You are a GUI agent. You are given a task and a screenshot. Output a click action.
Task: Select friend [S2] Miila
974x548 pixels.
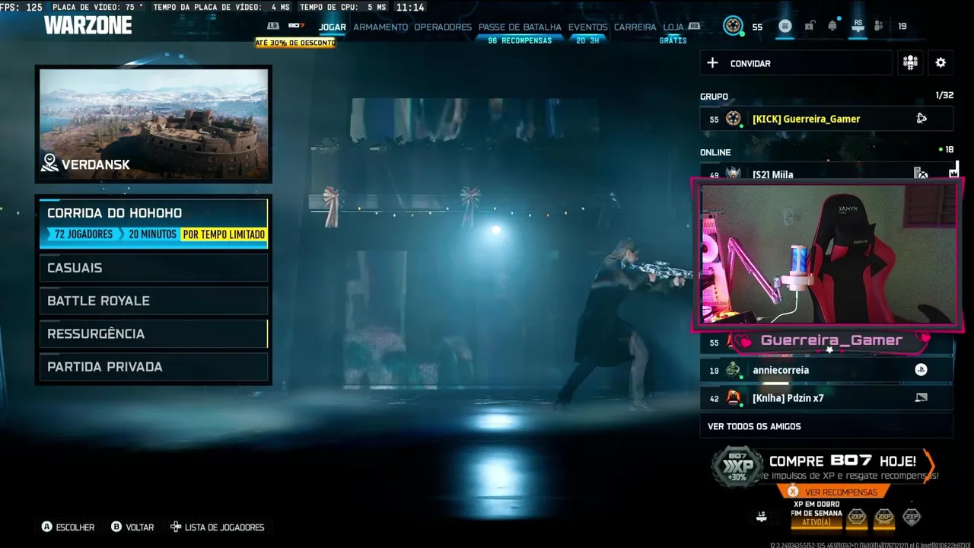point(826,172)
